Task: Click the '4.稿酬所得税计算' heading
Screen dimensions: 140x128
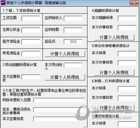Action: pos(105,11)
